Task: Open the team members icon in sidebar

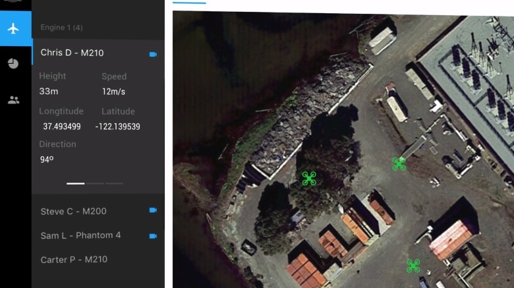Action: click(13, 100)
